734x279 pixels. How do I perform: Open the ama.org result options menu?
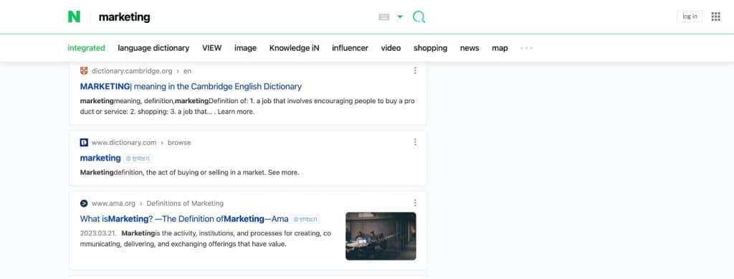click(x=415, y=203)
